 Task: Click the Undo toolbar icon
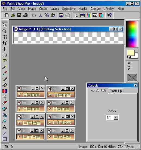point(34,15)
